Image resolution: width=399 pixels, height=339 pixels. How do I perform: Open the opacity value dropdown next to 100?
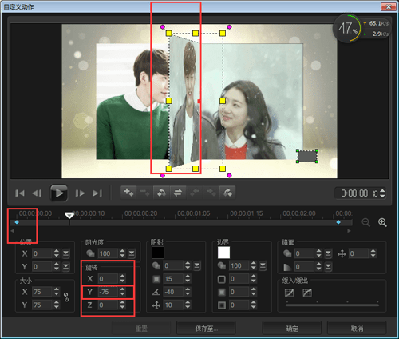click(132, 253)
